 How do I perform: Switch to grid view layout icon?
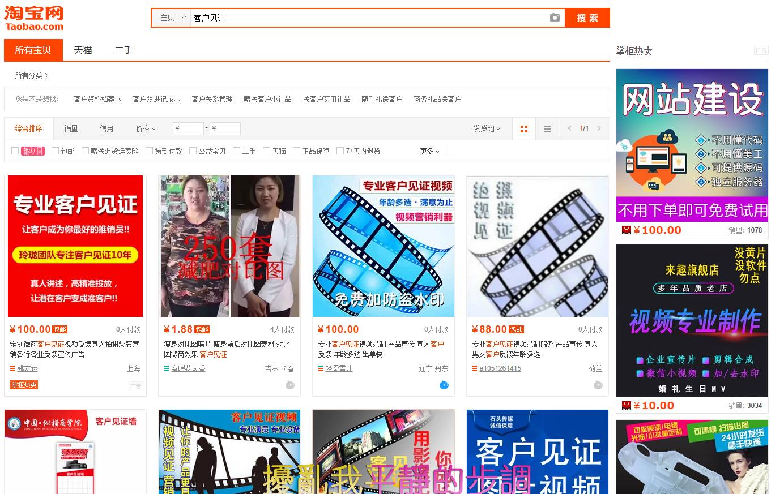[524, 129]
